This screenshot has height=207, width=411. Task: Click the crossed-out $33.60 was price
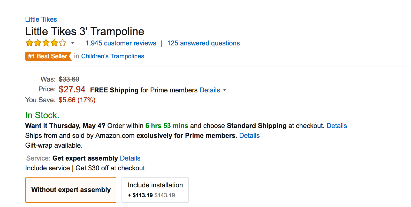(x=69, y=79)
